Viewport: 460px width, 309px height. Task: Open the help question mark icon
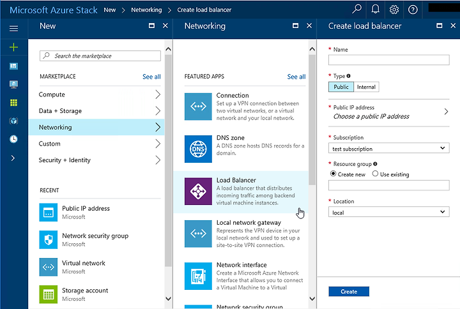[413, 10]
